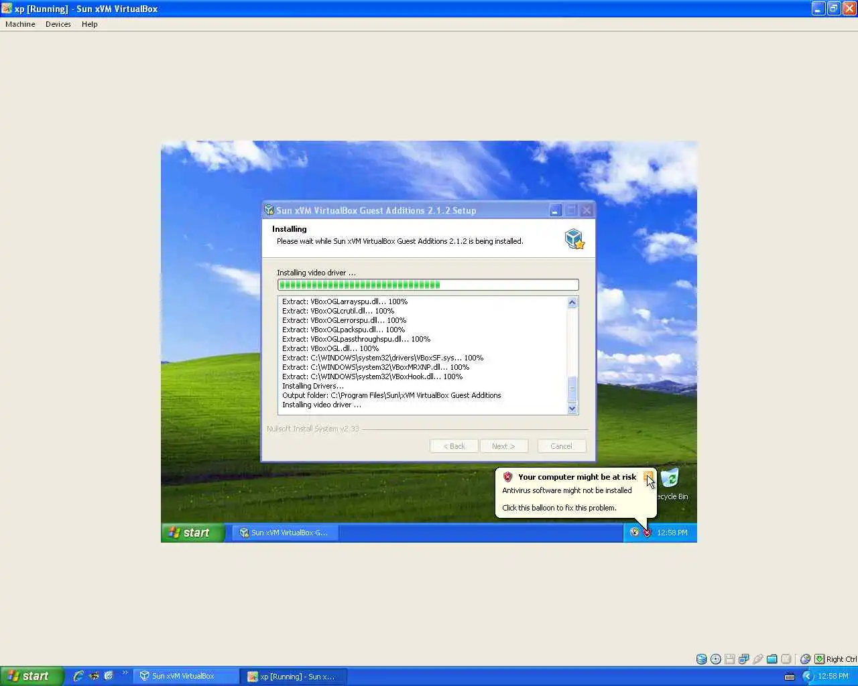Viewport: 858px width, 686px height.
Task: Click 'Your computer might be at risk' title
Action: click(577, 477)
